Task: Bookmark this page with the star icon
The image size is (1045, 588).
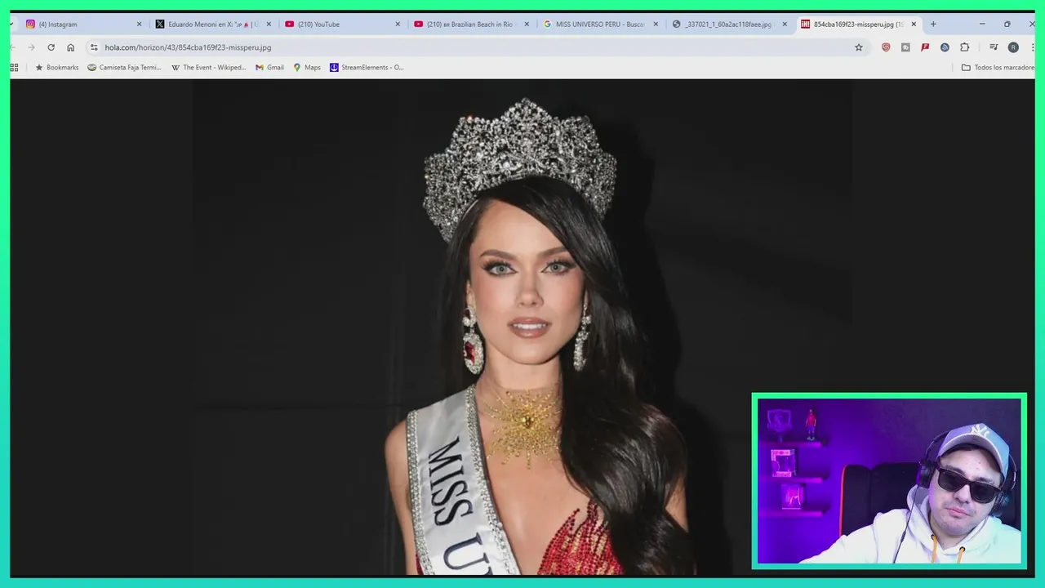Action: click(859, 47)
